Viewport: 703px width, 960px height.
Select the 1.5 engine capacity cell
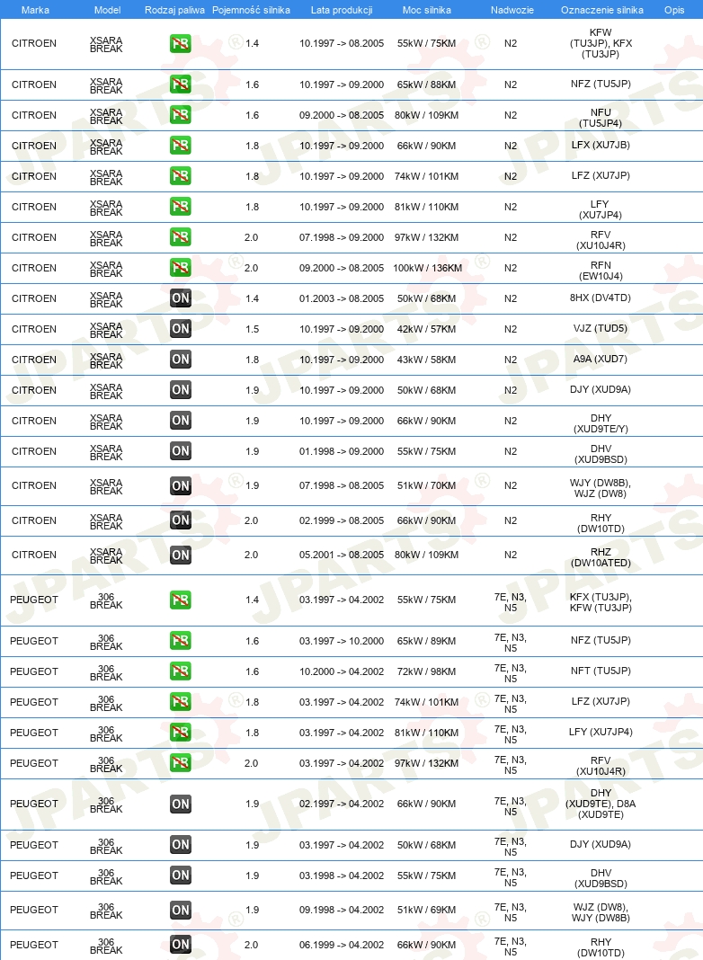click(253, 329)
